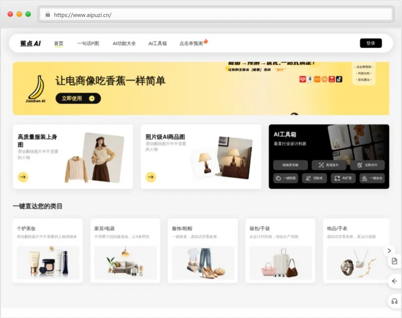
Task: Open the AI工具箱 menu in the navbar
Action: click(x=157, y=44)
